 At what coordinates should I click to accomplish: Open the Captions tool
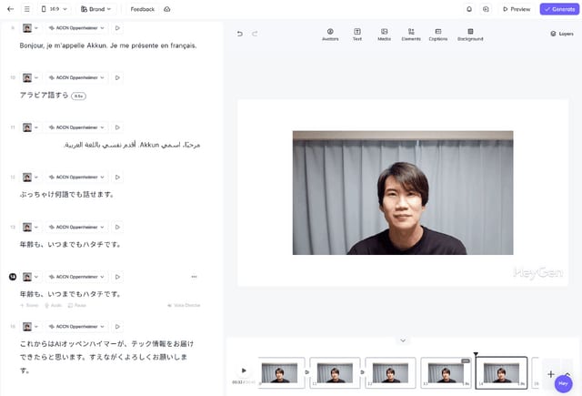pyautogui.click(x=437, y=34)
